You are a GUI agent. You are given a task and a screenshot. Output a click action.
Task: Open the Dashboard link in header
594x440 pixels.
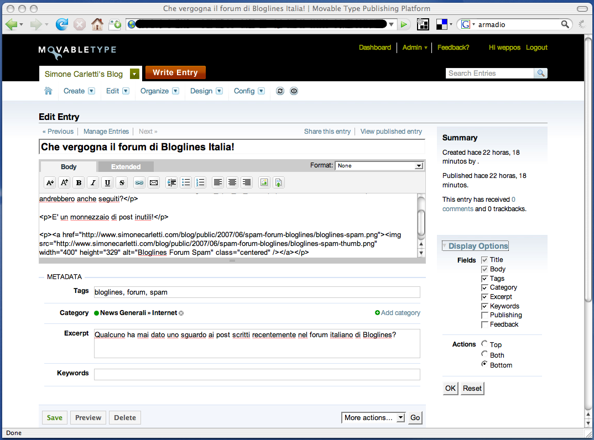(x=374, y=48)
